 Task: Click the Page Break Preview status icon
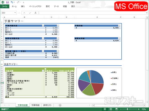tap(117, 109)
